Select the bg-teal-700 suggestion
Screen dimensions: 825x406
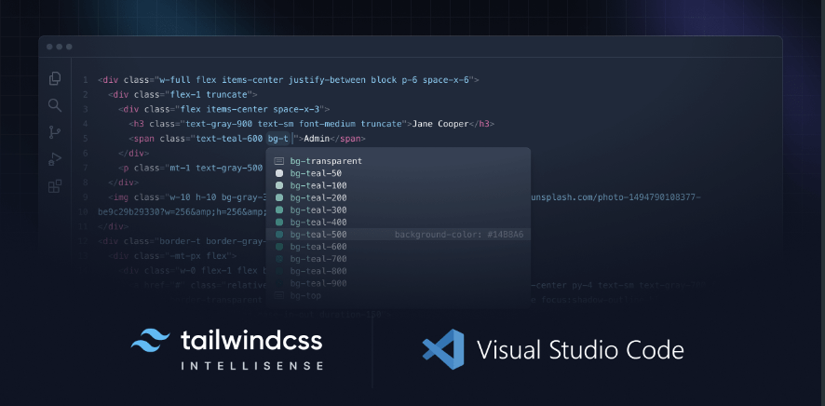(x=399, y=259)
